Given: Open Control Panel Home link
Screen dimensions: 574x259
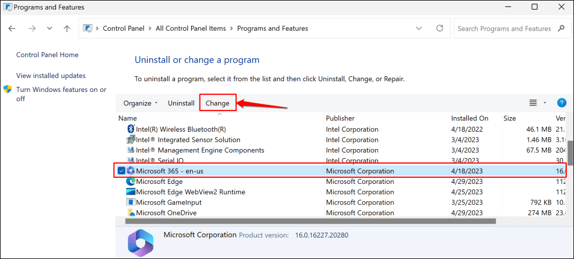Looking at the screenshot, I should coord(47,55).
